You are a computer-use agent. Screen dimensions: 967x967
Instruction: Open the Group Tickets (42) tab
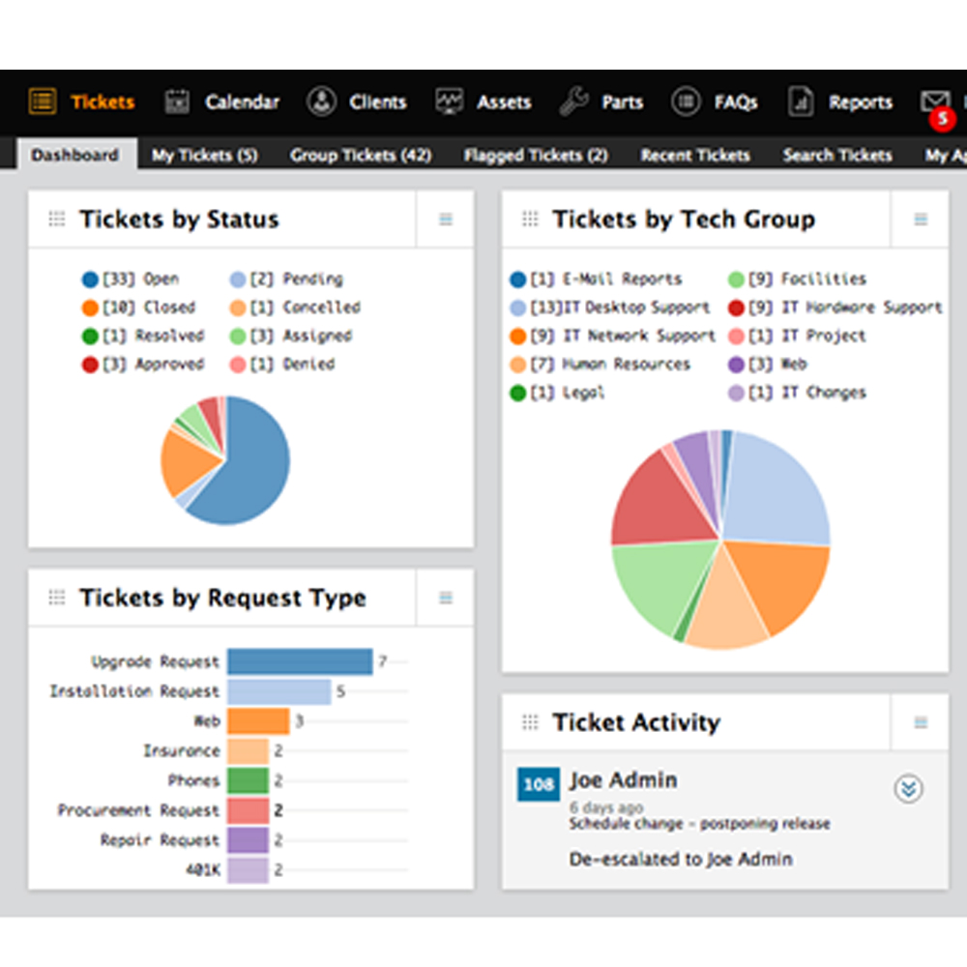(x=361, y=155)
